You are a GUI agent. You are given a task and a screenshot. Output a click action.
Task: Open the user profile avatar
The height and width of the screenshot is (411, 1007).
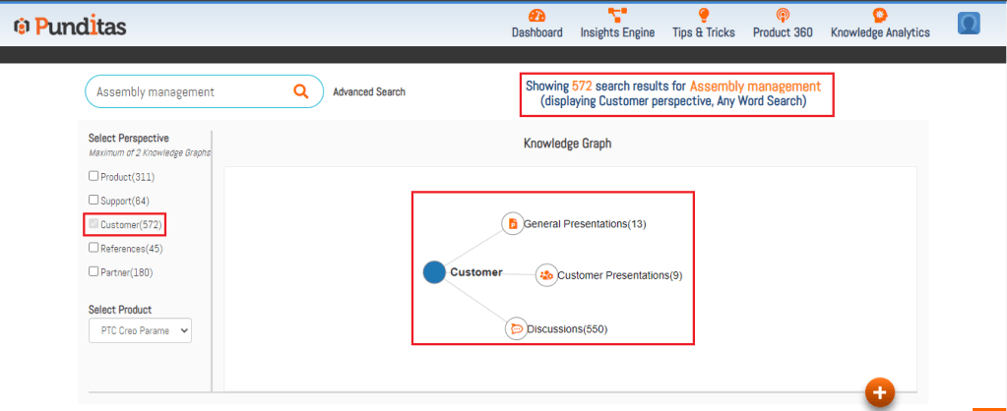click(x=970, y=25)
